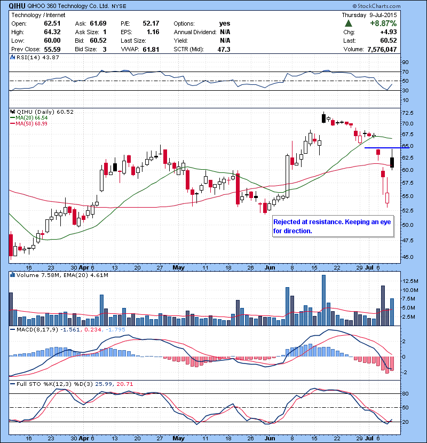The image size is (427, 443).
Task: Click the Ask price 61.69
Action: (98, 23)
